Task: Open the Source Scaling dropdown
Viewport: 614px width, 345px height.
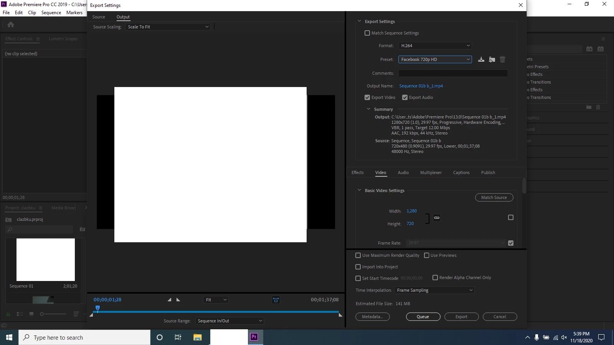Action: click(168, 27)
